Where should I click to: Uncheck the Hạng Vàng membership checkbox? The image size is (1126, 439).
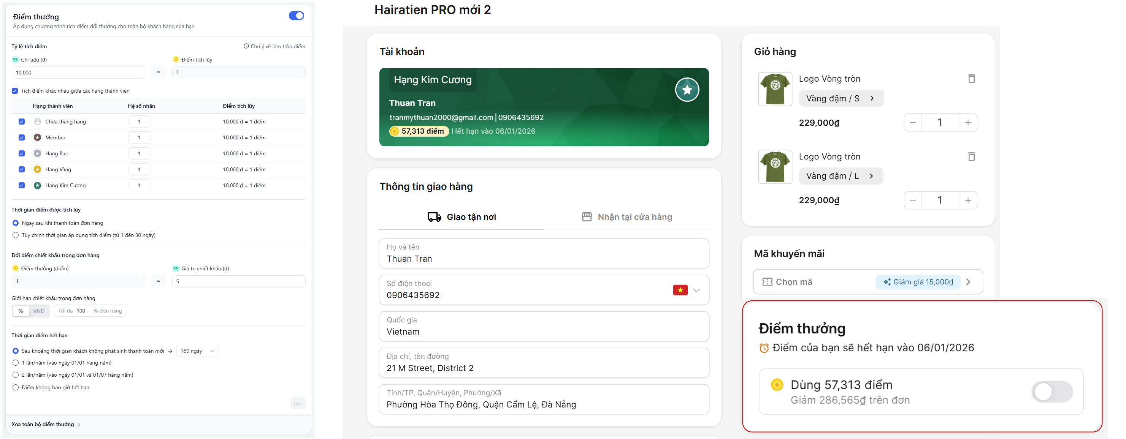[21, 169]
